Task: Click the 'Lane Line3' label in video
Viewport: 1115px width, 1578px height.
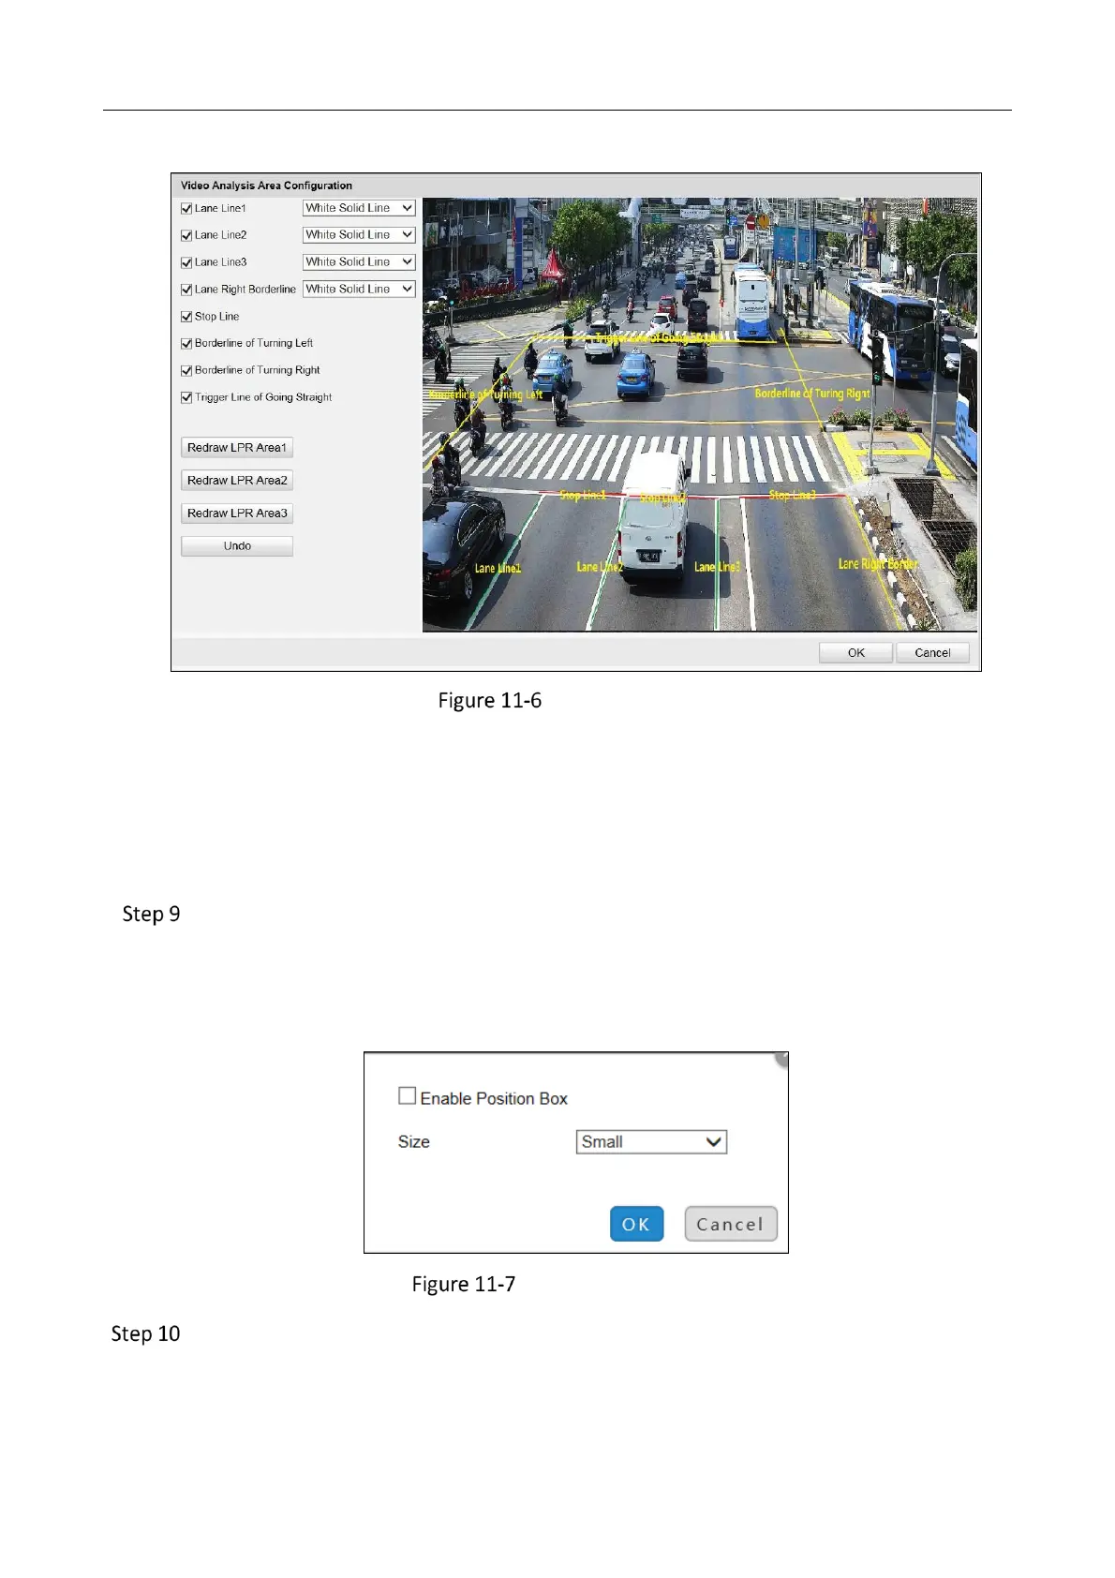Action: 717,567
